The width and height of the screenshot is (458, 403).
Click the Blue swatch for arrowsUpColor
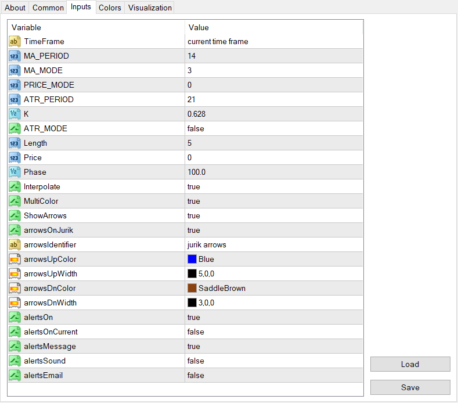(192, 260)
